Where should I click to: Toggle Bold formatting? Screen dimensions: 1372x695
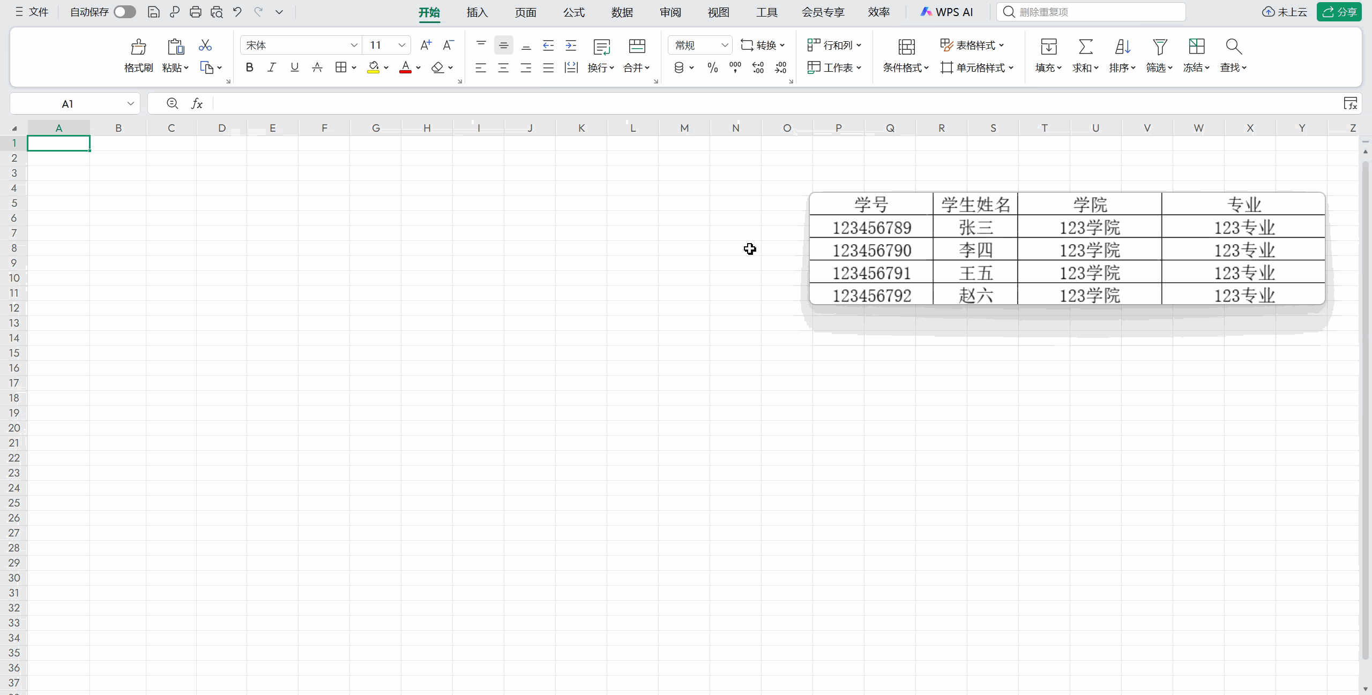point(249,67)
